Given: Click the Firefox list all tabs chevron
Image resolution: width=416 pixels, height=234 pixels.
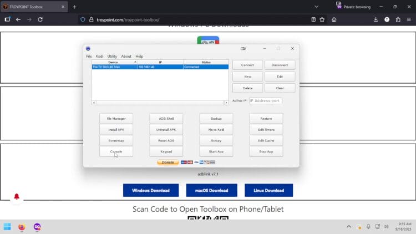Looking at the screenshot, I should 316,7.
